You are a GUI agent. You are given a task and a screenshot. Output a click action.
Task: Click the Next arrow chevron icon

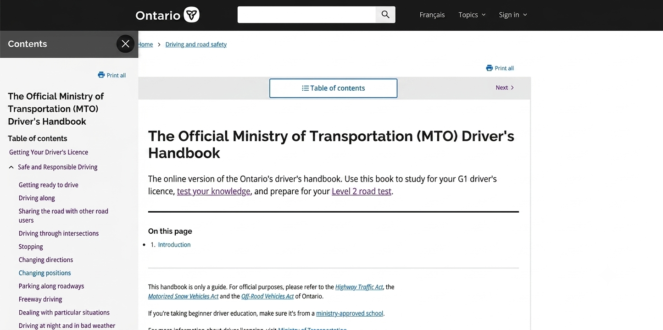[x=513, y=88]
